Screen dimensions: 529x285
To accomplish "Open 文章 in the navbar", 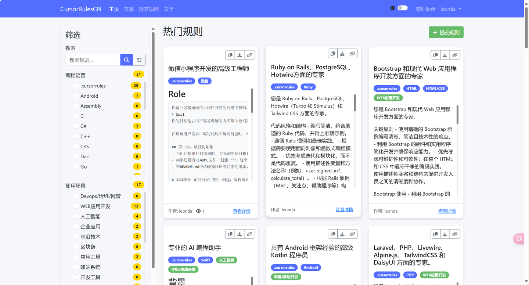I will click(129, 9).
